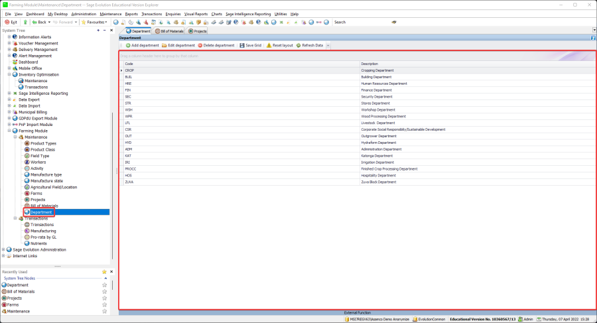The width and height of the screenshot is (597, 323).
Task: Click the Exit button in toolbar
Action: coord(11,22)
